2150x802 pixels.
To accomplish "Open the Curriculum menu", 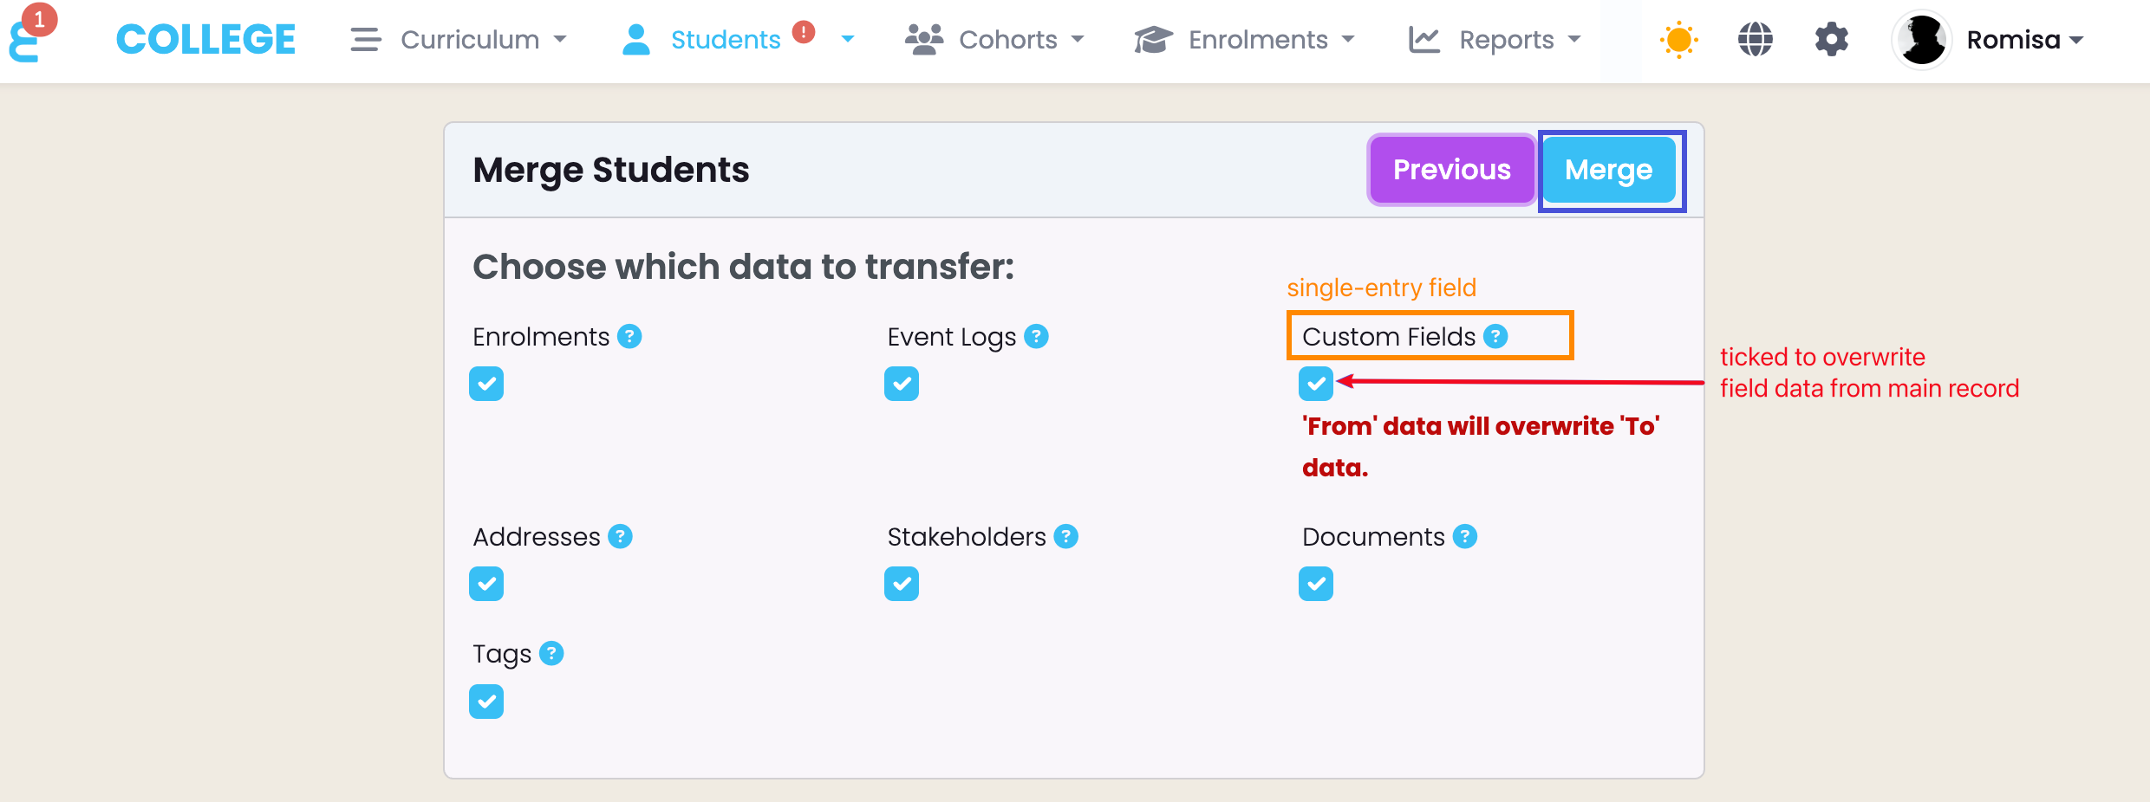I will [459, 40].
